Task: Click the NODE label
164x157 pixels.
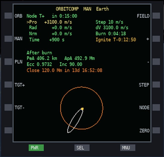Action: coord(144,107)
